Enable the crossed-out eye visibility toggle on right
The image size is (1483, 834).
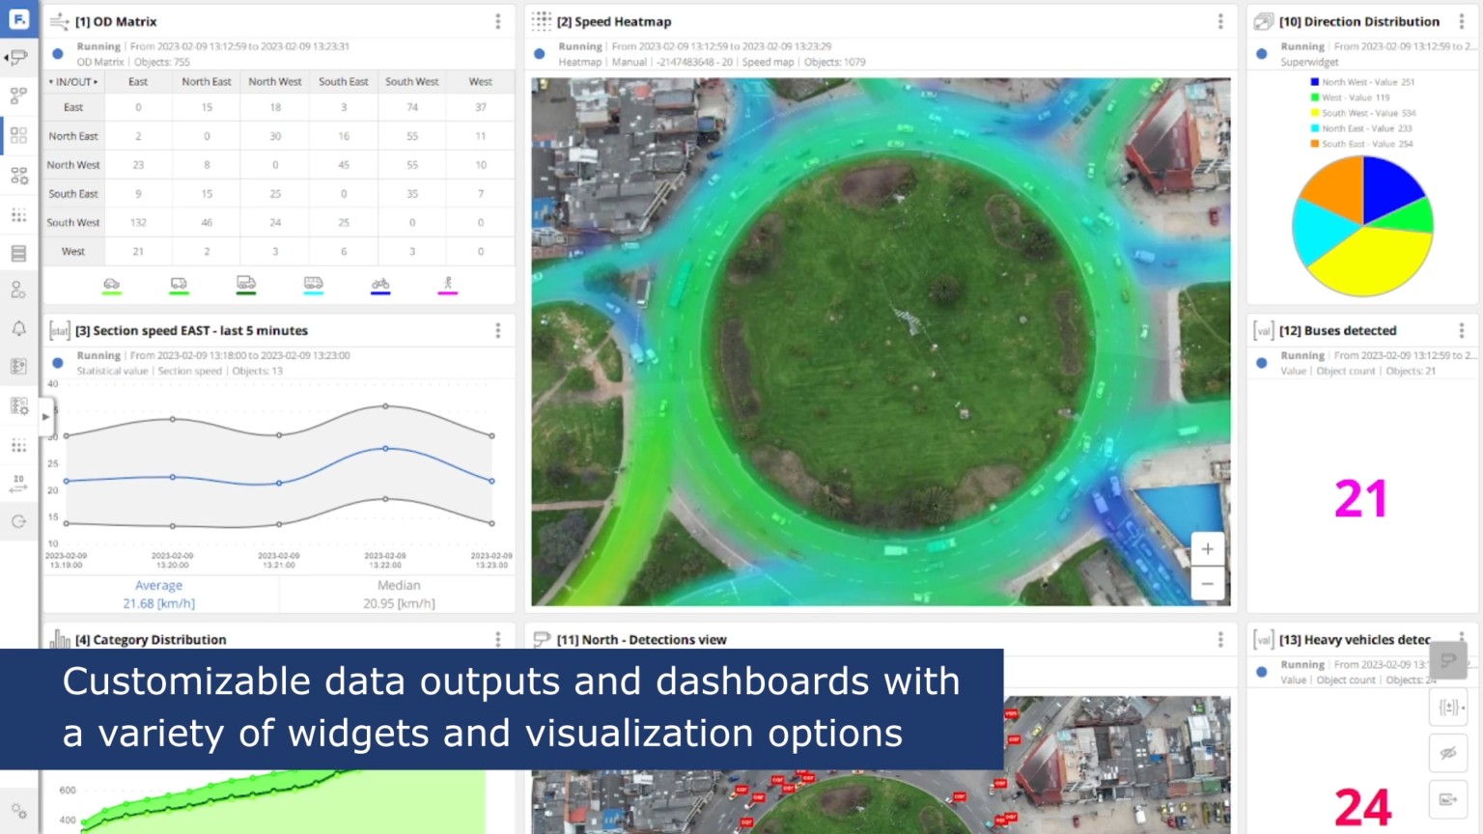coord(1447,753)
